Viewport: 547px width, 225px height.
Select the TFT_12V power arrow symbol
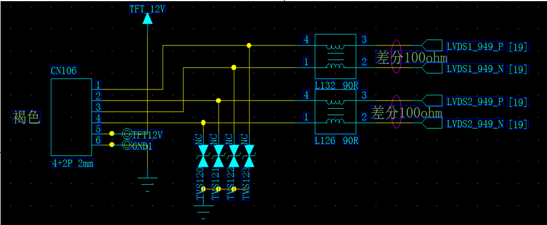[x=148, y=19]
